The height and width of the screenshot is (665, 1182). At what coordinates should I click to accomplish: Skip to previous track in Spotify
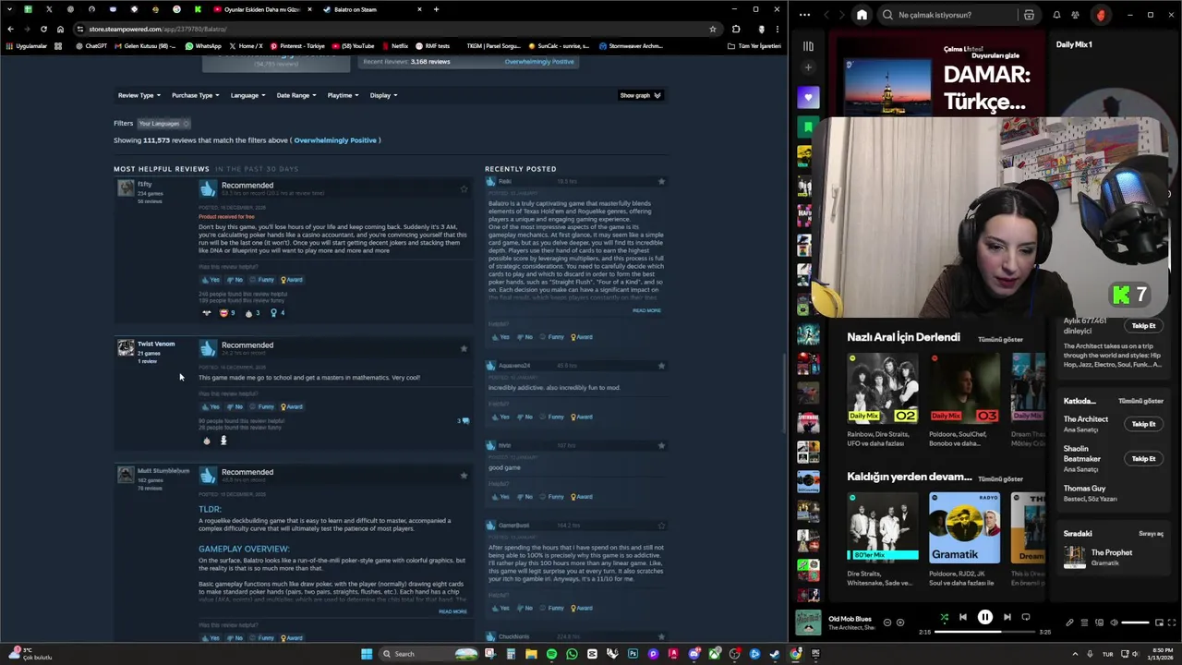962,617
